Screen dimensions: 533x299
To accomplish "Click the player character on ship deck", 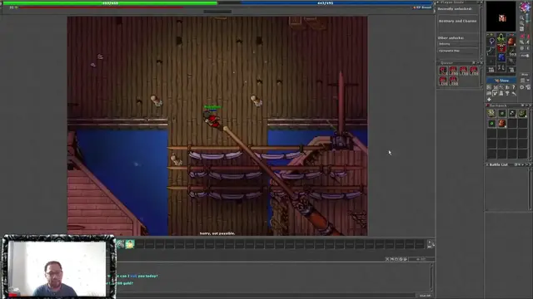I will [x=212, y=120].
